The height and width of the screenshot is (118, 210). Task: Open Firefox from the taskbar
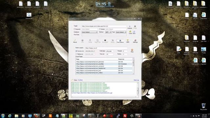click(36, 116)
